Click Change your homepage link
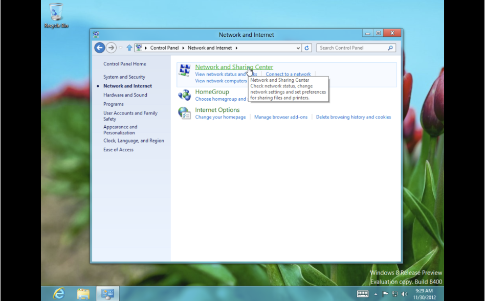Viewport: 485px width, 301px height. (x=220, y=117)
